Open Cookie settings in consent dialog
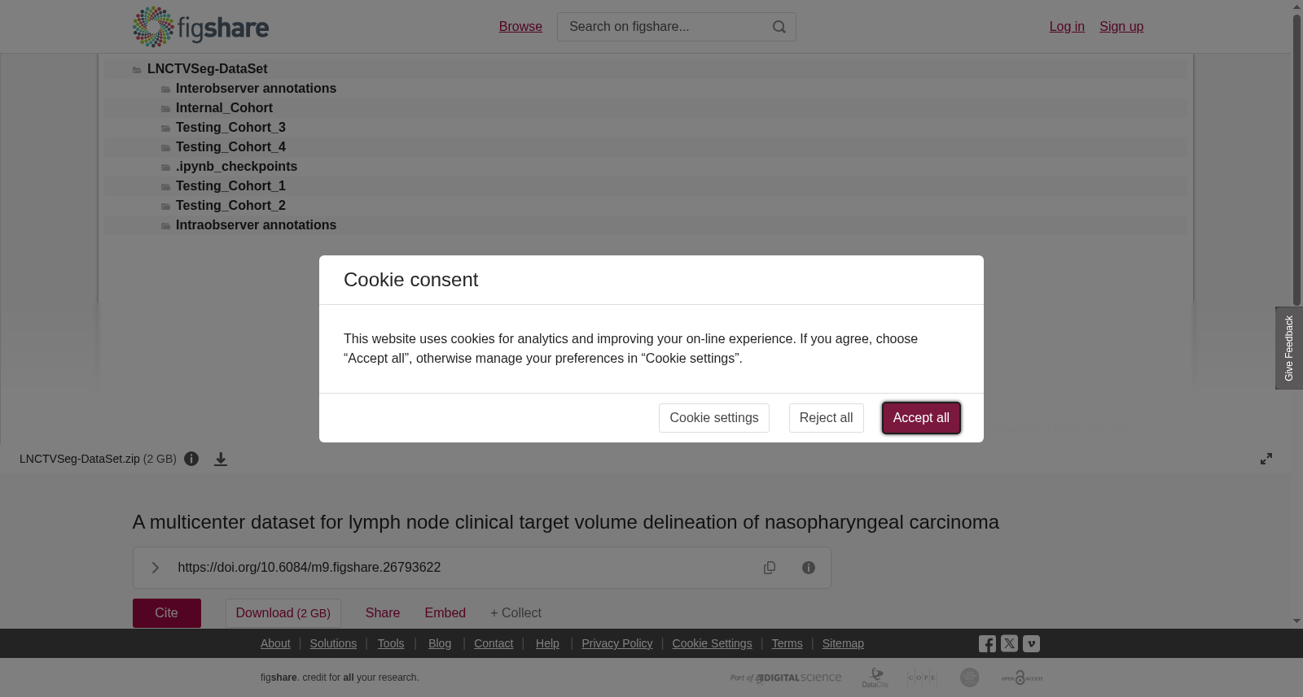The height and width of the screenshot is (697, 1303). [714, 418]
